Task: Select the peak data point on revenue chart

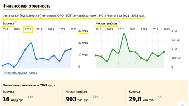Action: tap(31, 43)
